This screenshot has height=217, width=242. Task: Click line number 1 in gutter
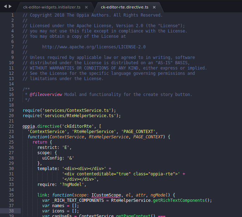click(13, 15)
